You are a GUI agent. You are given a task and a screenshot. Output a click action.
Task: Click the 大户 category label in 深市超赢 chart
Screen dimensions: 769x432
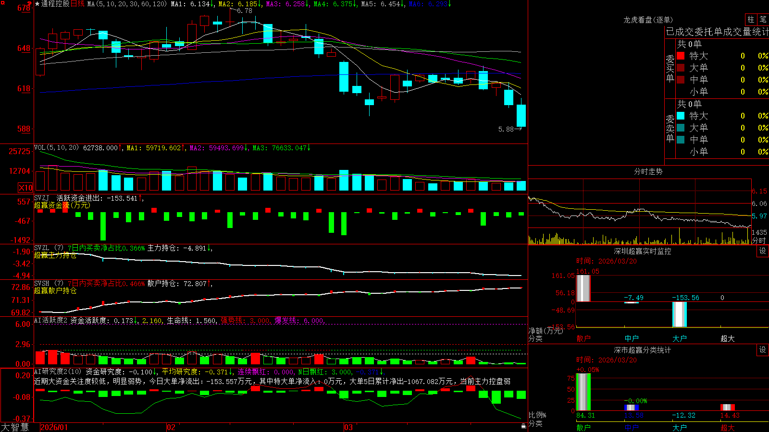(x=680, y=428)
